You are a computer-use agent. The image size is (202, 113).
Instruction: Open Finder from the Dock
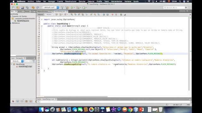(41, 110)
